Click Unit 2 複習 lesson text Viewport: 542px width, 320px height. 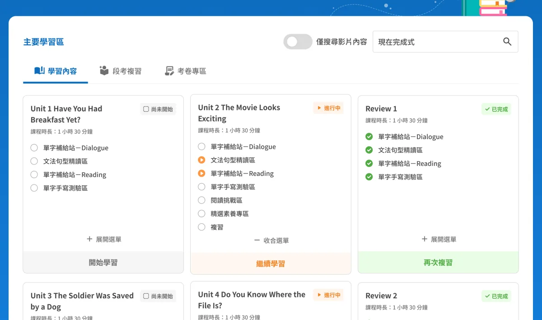click(x=217, y=227)
